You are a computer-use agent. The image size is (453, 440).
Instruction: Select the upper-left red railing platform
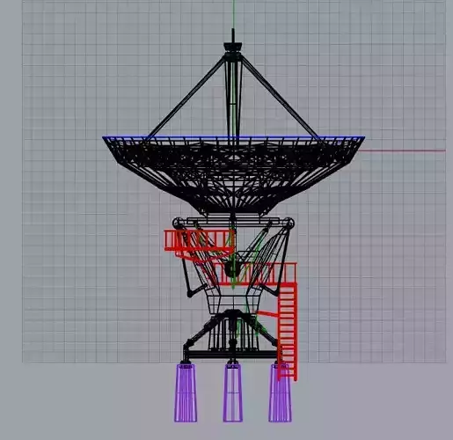tap(200, 240)
